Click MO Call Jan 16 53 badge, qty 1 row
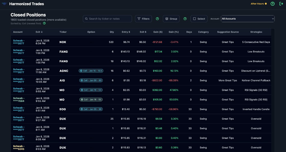 (91, 100)
